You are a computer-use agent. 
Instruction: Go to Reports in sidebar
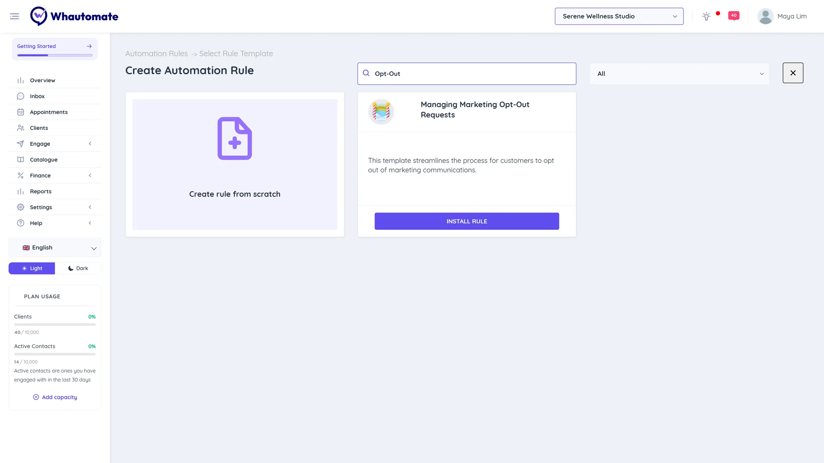tap(55, 191)
